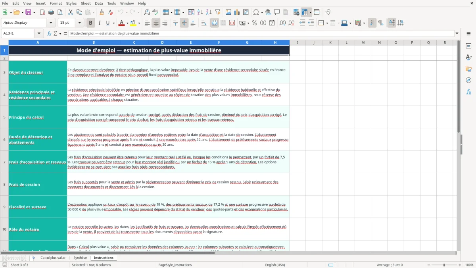Click the vertical scrollbar

[x=459, y=145]
